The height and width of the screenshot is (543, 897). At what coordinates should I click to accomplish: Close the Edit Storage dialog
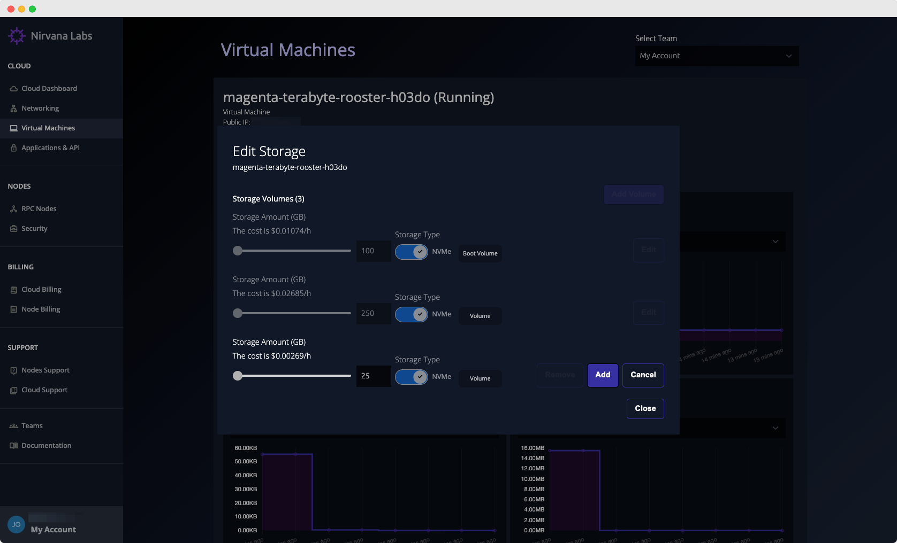tap(645, 409)
